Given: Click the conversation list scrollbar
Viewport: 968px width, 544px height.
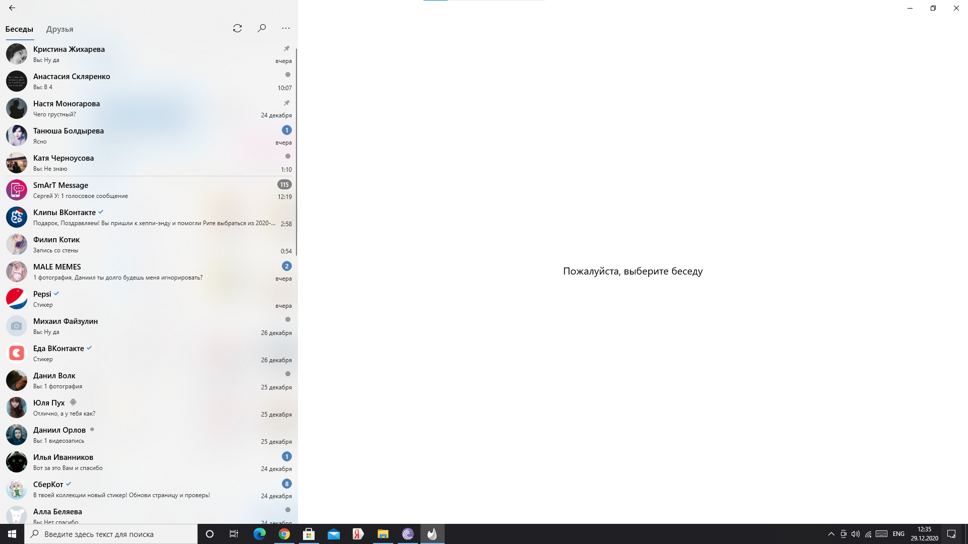Looking at the screenshot, I should coord(296,151).
